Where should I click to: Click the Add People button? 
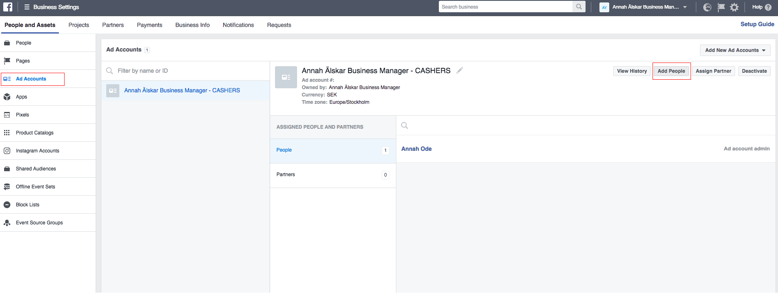point(671,71)
